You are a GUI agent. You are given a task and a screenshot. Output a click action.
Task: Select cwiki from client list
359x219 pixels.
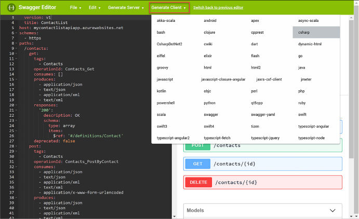pyautogui.click(x=208, y=44)
